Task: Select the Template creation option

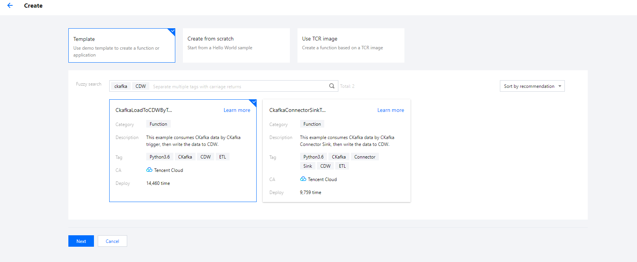Action: click(121, 45)
